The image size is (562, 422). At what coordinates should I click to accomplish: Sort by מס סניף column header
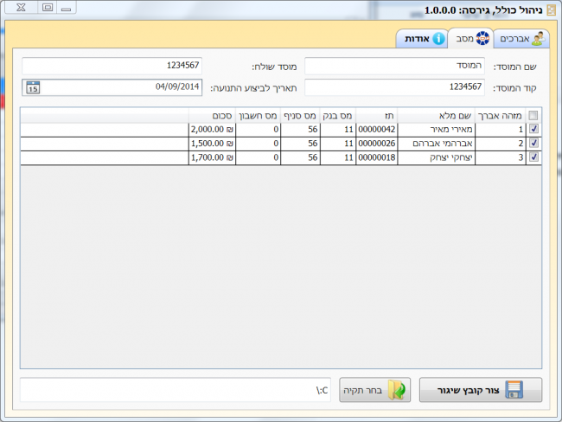pos(300,116)
